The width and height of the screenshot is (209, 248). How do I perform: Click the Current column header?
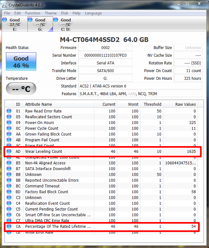click(105, 104)
